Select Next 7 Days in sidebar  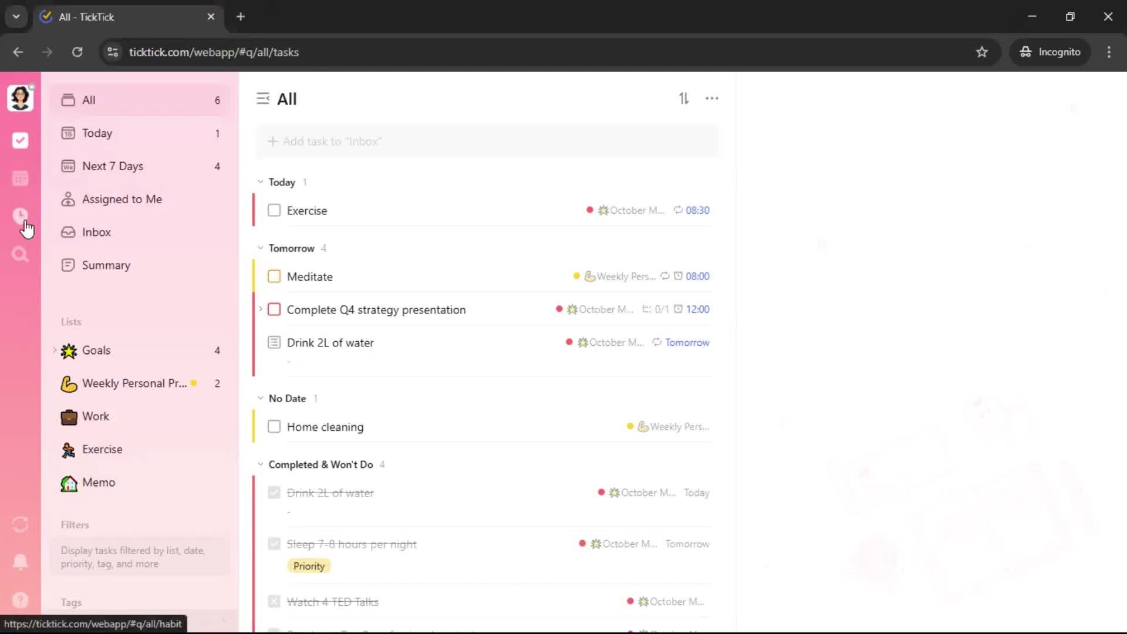pyautogui.click(x=113, y=166)
